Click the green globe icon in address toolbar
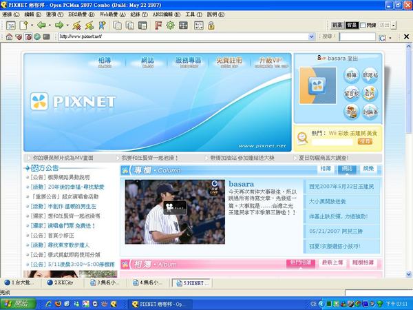This screenshot has height=310, width=413. 37,37
